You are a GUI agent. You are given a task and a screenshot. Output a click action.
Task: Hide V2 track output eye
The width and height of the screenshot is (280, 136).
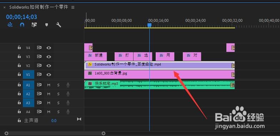coord(49,66)
